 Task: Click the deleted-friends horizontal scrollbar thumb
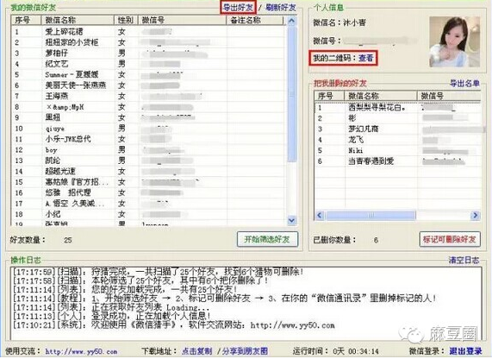point(371,216)
